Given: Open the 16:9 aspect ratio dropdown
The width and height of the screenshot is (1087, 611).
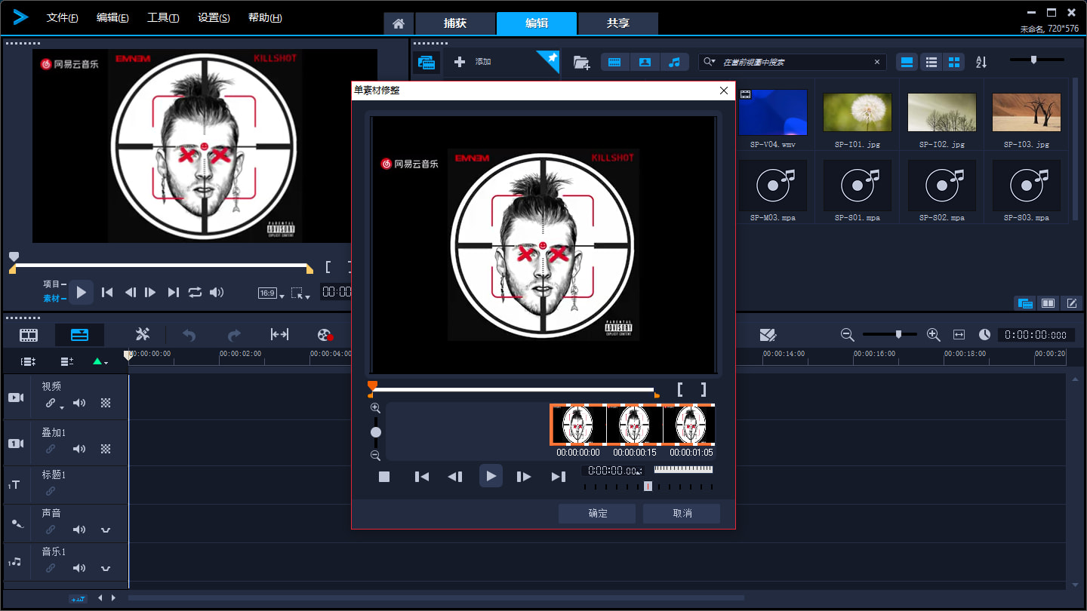Looking at the screenshot, I should [x=271, y=293].
